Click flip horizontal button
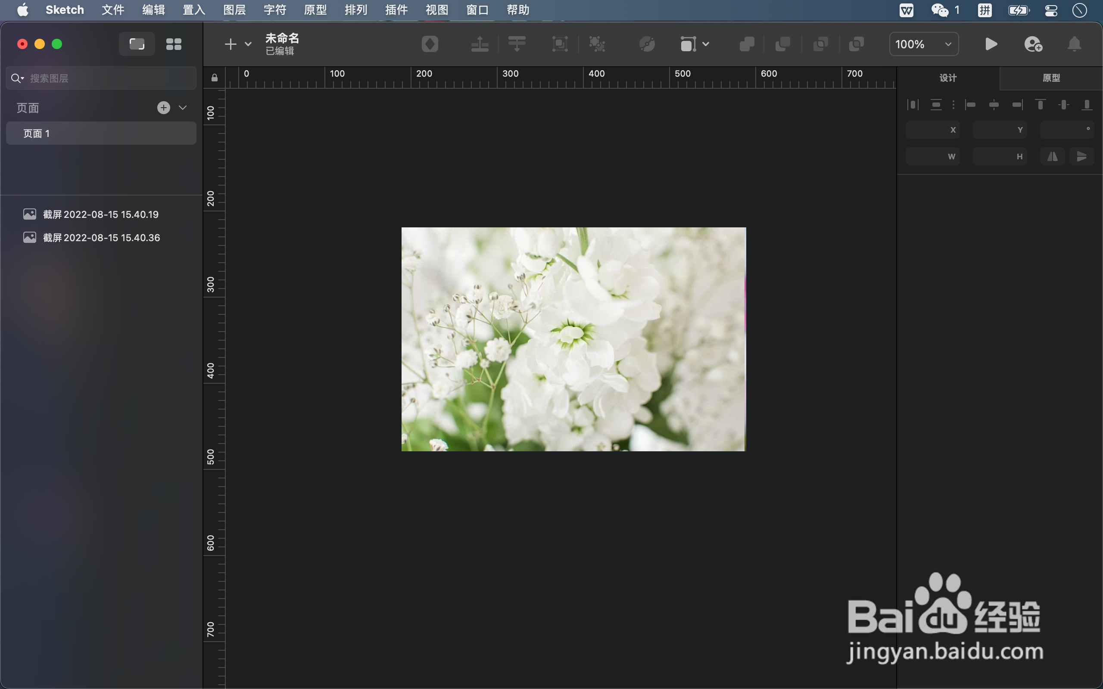 pos(1053,156)
